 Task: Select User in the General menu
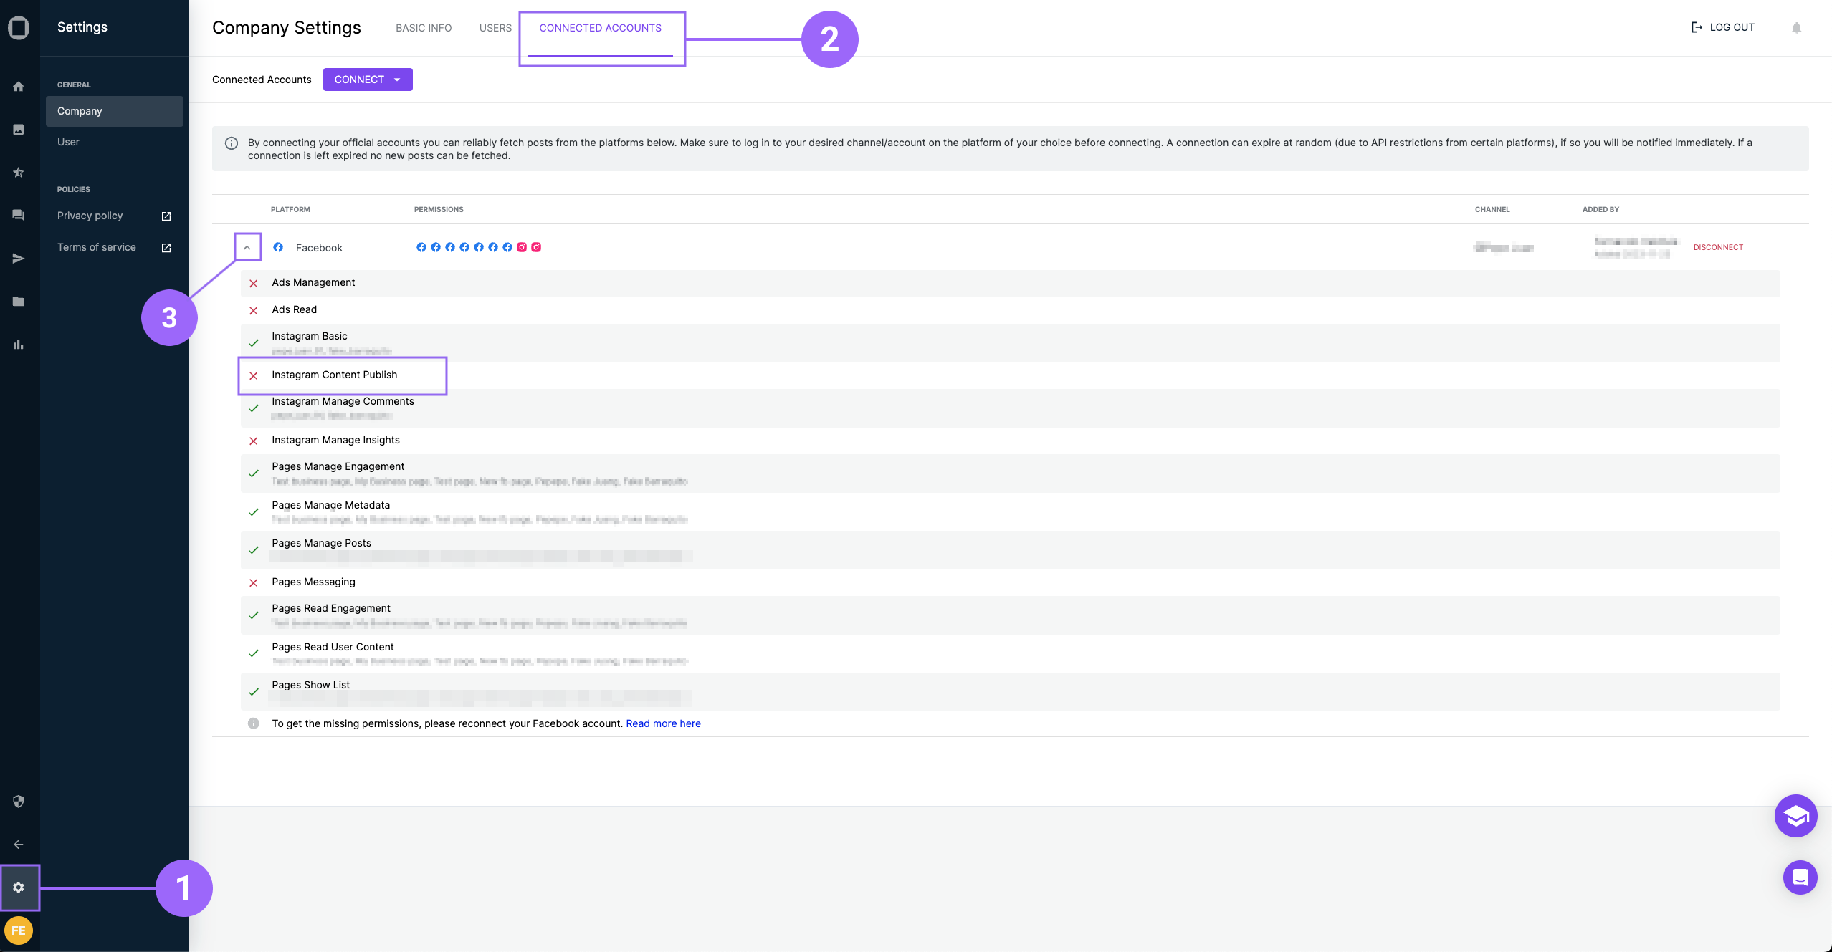(x=69, y=142)
